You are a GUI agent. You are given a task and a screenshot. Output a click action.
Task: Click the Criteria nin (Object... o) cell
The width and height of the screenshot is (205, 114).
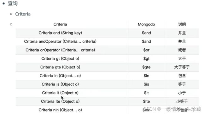pos(60,110)
